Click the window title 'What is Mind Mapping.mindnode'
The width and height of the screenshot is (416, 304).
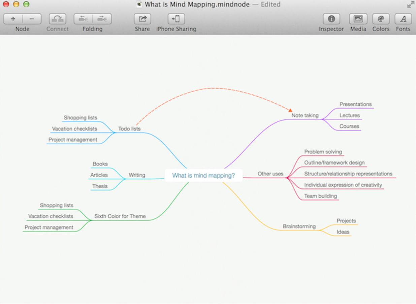[197, 4]
